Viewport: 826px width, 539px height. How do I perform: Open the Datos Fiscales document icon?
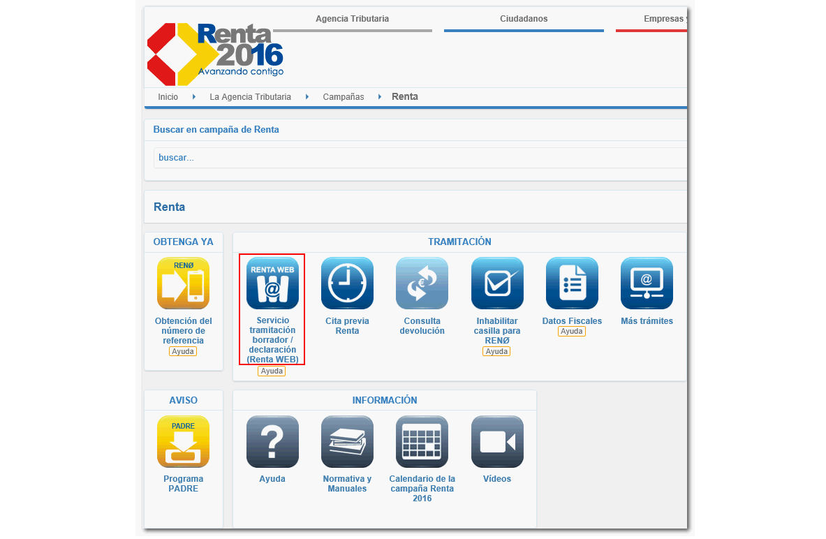(572, 283)
